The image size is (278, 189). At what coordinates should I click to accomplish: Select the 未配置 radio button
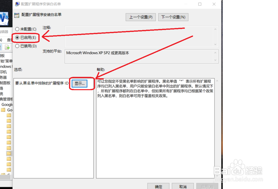click(17, 29)
